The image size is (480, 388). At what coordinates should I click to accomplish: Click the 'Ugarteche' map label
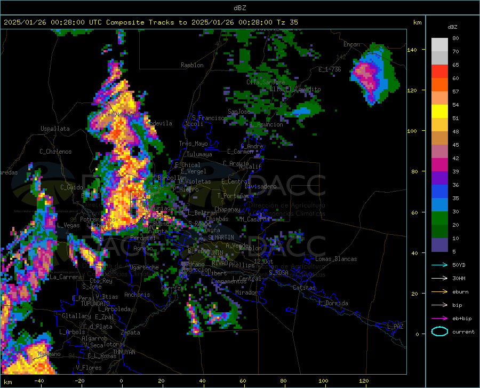[x=144, y=267]
